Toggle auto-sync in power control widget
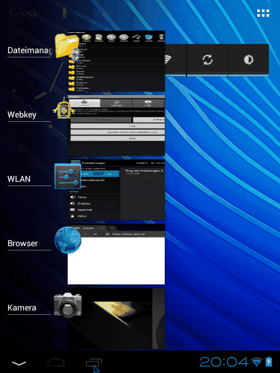 [207, 60]
